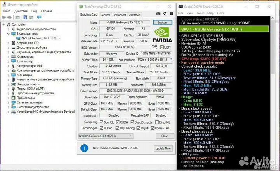Switch to the Advanced tab in GPU-Z
280x171 pixels.
(x=119, y=15)
